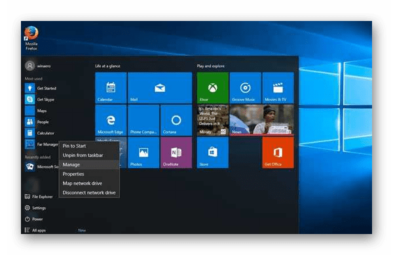The width and height of the screenshot is (393, 255).
Task: Click the Power button
Action: coord(34,219)
